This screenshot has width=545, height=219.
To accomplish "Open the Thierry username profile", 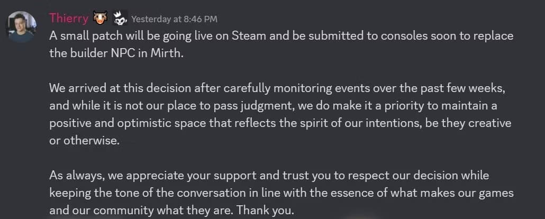I will click(x=68, y=18).
